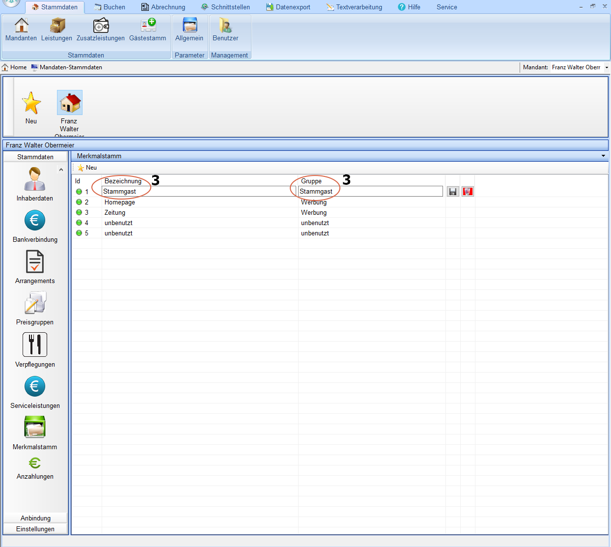611x547 pixels.
Task: Collapse the Merkmalstamm panel header arrow
Action: coord(603,156)
